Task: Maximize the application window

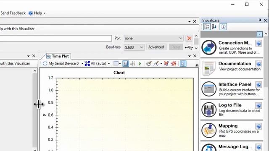Action: [x=247, y=4]
